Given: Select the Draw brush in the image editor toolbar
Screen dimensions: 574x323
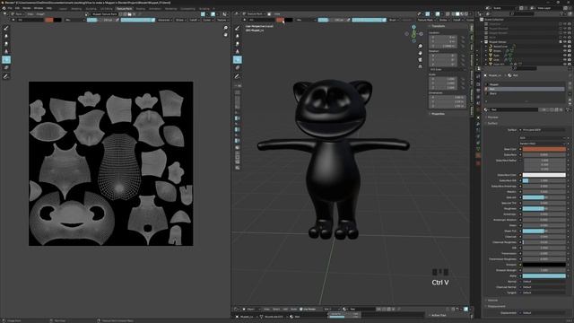Looking at the screenshot, I should pyautogui.click(x=6, y=28).
